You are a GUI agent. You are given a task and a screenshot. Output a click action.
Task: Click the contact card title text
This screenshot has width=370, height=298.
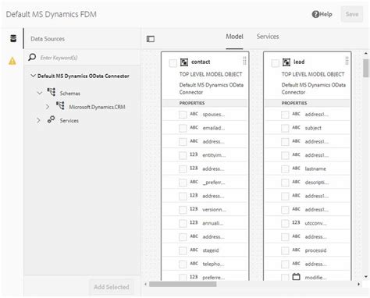coord(201,62)
